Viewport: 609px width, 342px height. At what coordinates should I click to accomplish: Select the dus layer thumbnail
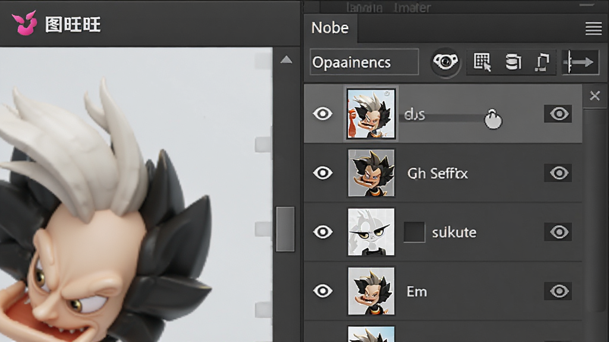click(371, 113)
